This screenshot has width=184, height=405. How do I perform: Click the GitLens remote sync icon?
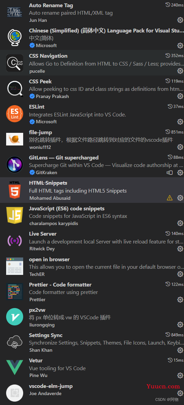tap(170, 172)
